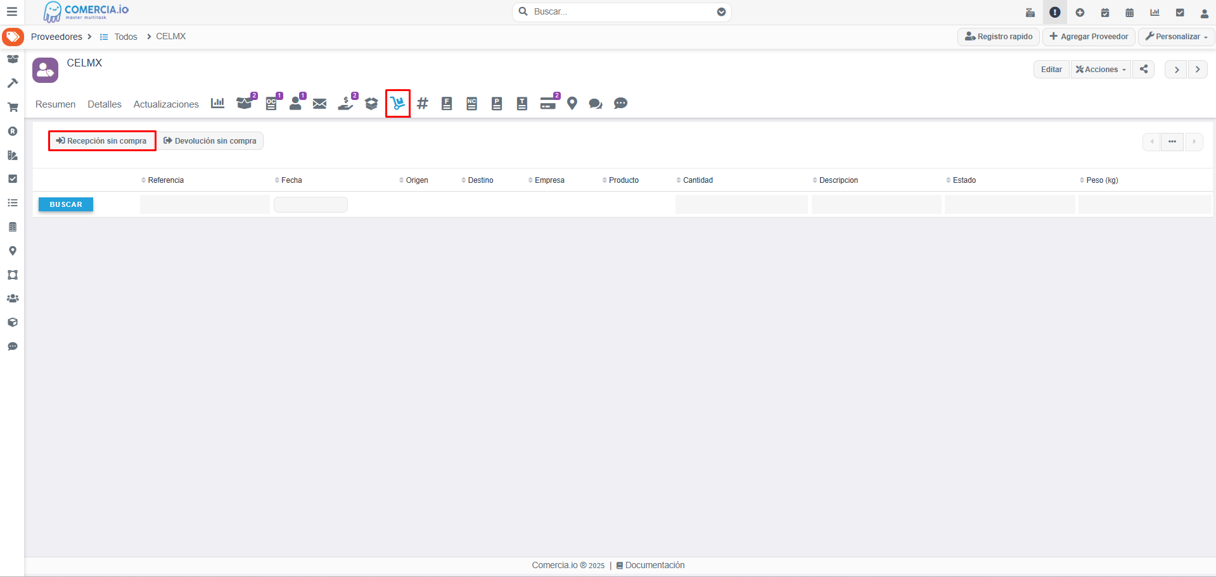Focus the top Buscar search field

tap(622, 11)
